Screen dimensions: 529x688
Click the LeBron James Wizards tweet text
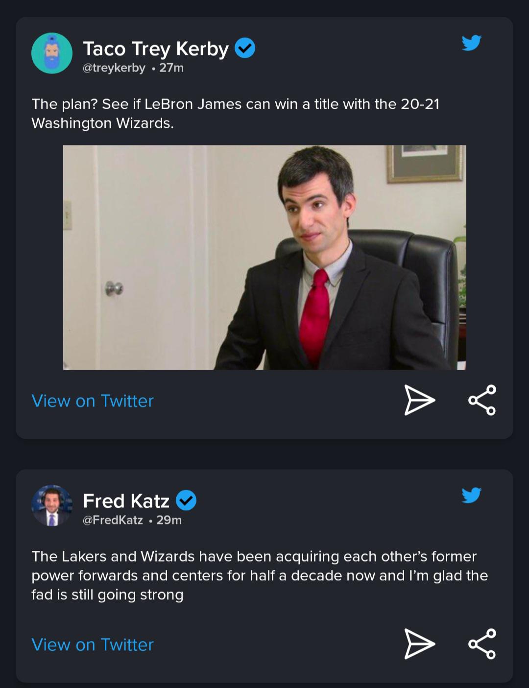(x=235, y=114)
